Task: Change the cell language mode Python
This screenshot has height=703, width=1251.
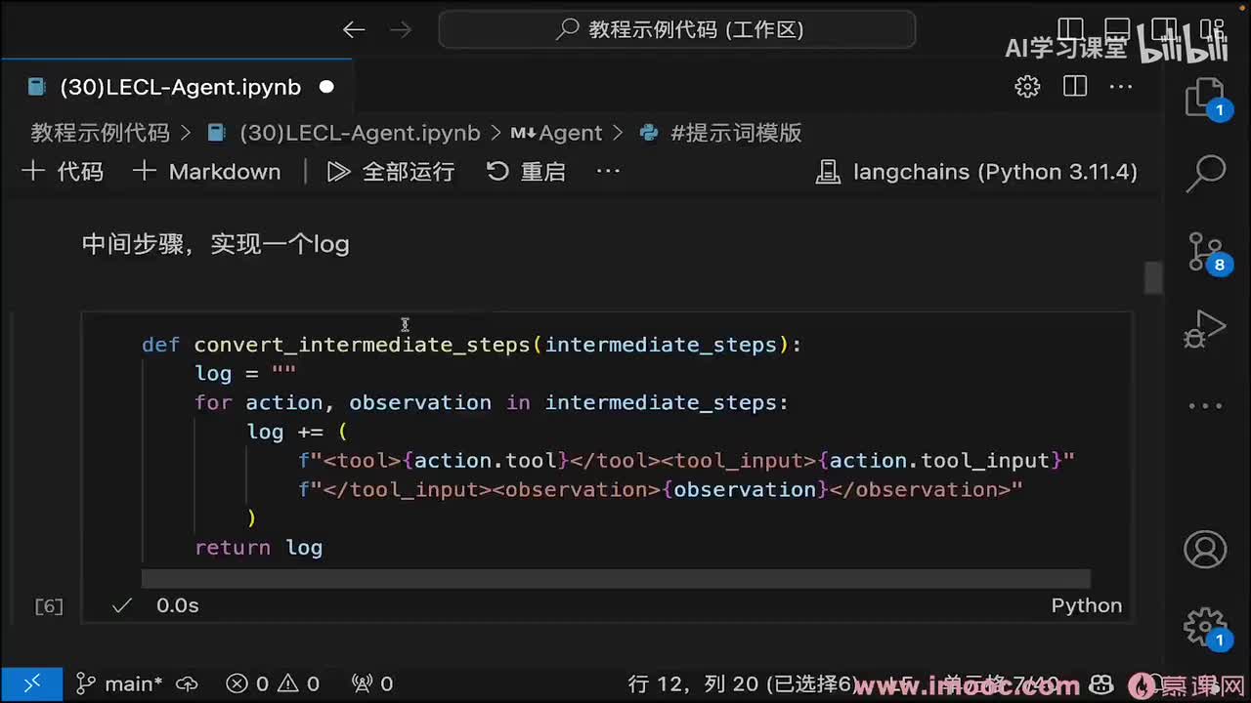Action: (1087, 606)
